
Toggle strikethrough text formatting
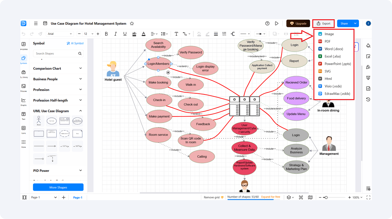134,34
